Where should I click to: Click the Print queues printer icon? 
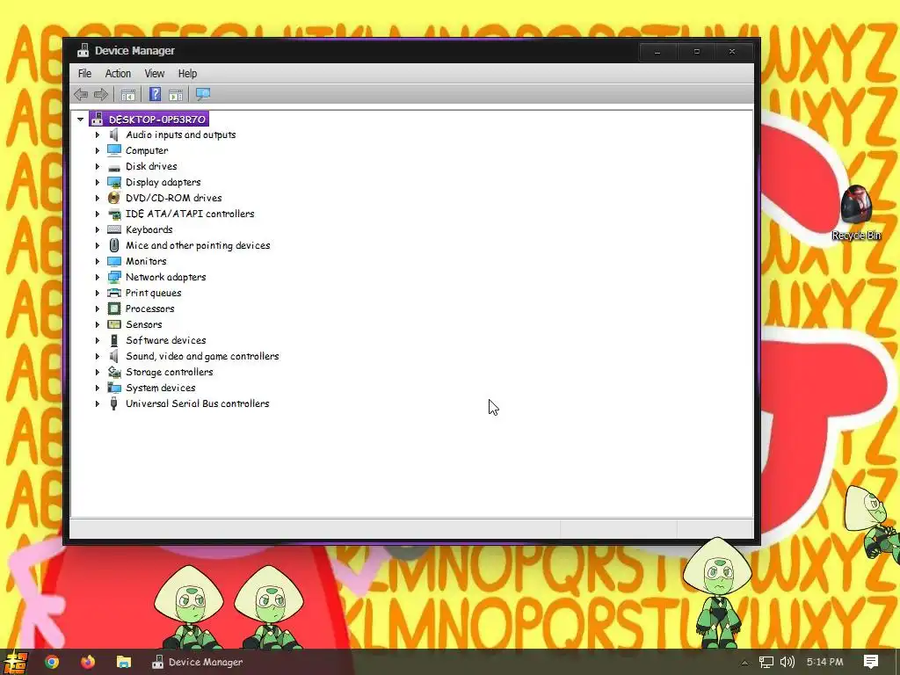[114, 293]
